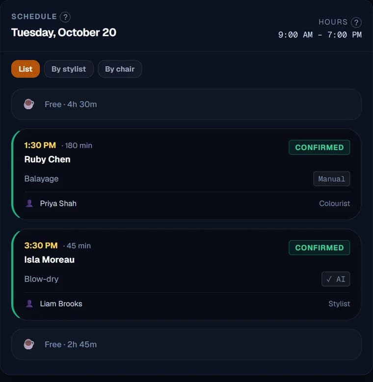
Task: Click the checkmark AI badge on Blow-dry
Action: click(x=336, y=279)
